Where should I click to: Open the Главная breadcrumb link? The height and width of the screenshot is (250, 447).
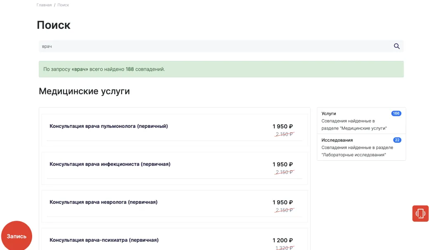click(44, 5)
